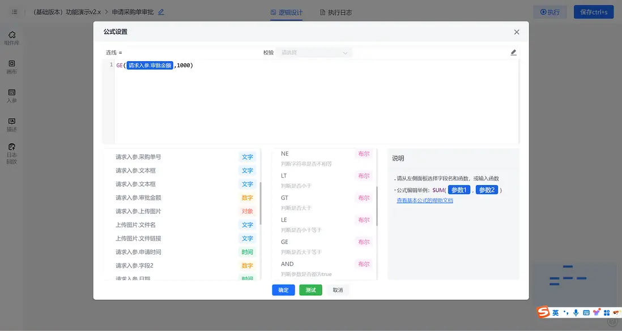Click the pencil edit icon beside the formula bar

[x=513, y=51]
